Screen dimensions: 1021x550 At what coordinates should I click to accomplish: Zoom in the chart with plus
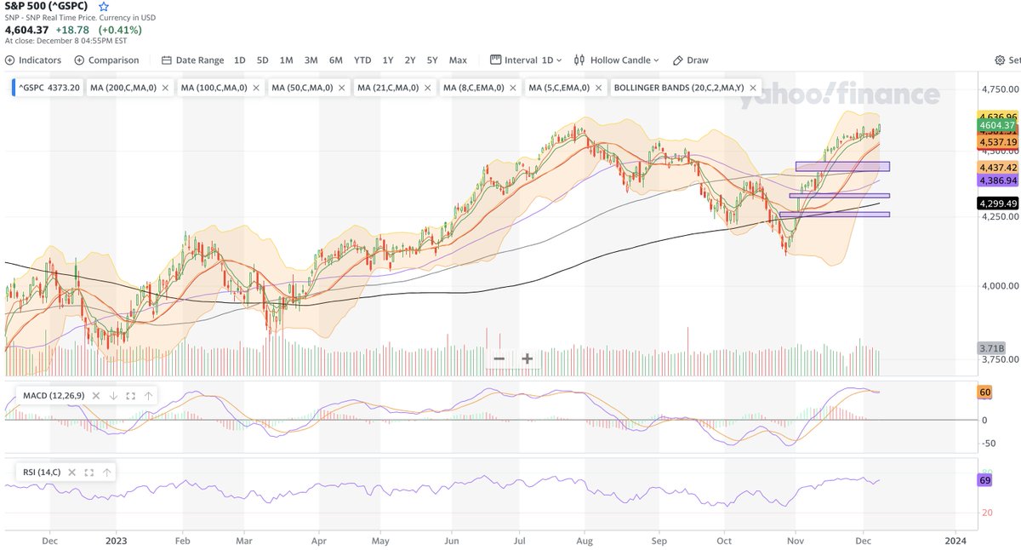(x=527, y=358)
